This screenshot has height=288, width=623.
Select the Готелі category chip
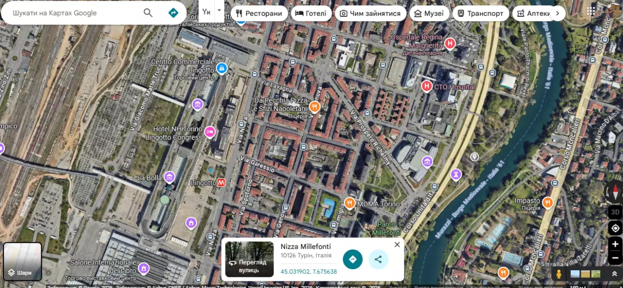point(311,13)
